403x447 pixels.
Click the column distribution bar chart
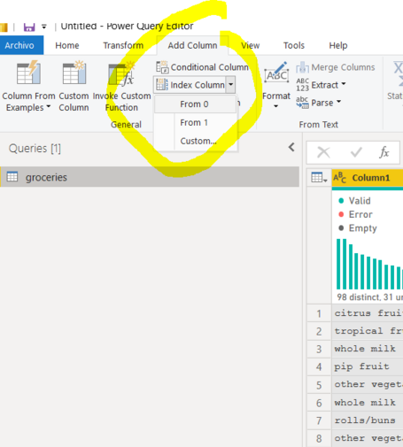(x=369, y=264)
